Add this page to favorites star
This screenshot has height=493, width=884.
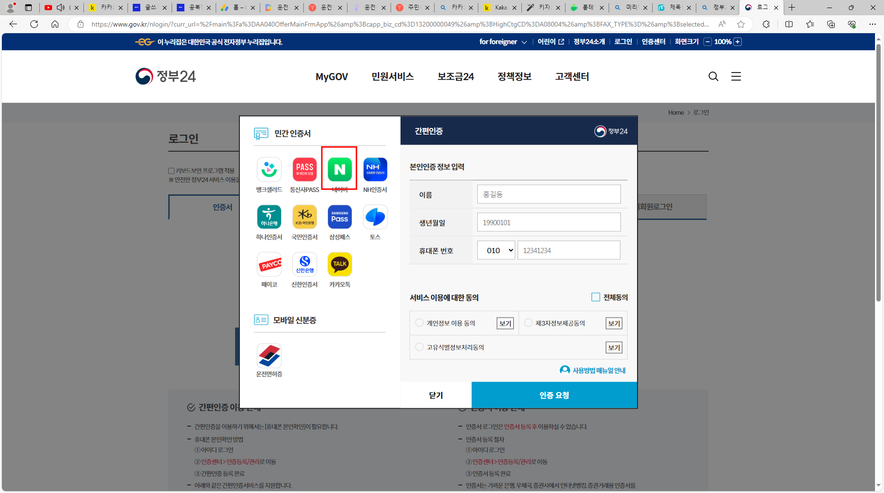pos(741,24)
